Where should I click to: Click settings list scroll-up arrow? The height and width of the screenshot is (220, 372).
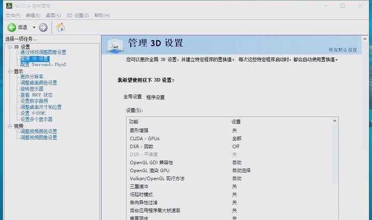[335, 121]
